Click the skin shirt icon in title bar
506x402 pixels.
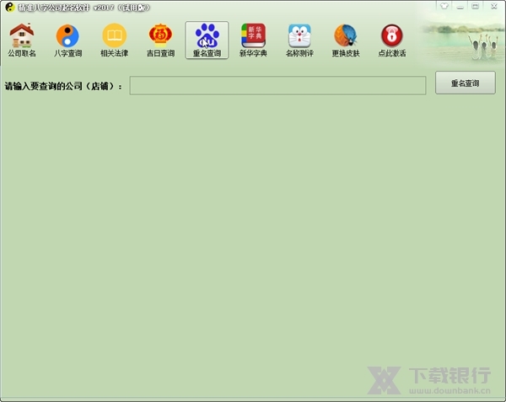pos(444,6)
